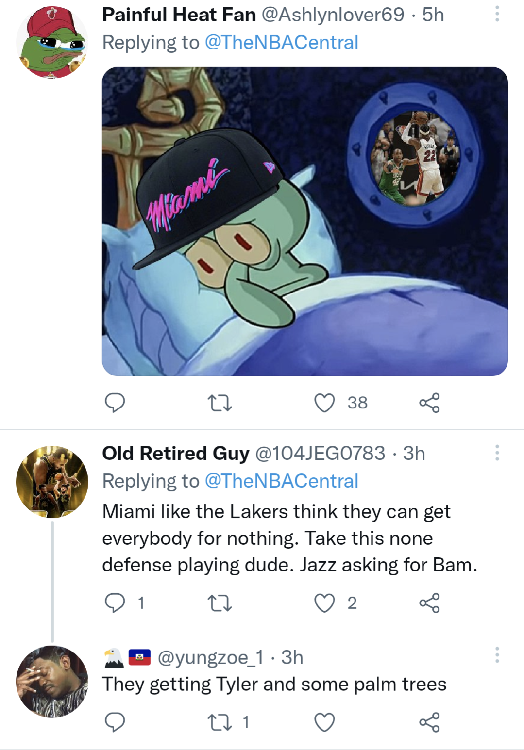Like @yungzoe_1's palm trees tweet
Viewport: 524px width, 750px height.
324,722
